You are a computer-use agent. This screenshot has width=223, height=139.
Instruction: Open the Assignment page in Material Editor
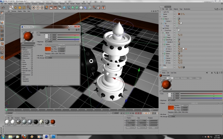(x=26, y=81)
